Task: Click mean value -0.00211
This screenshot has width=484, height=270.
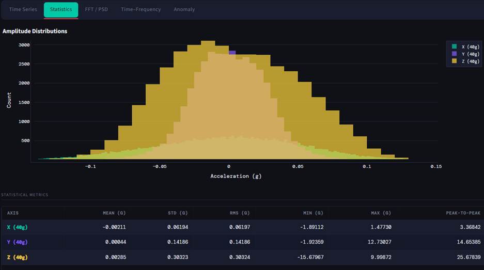Action: coord(114,227)
